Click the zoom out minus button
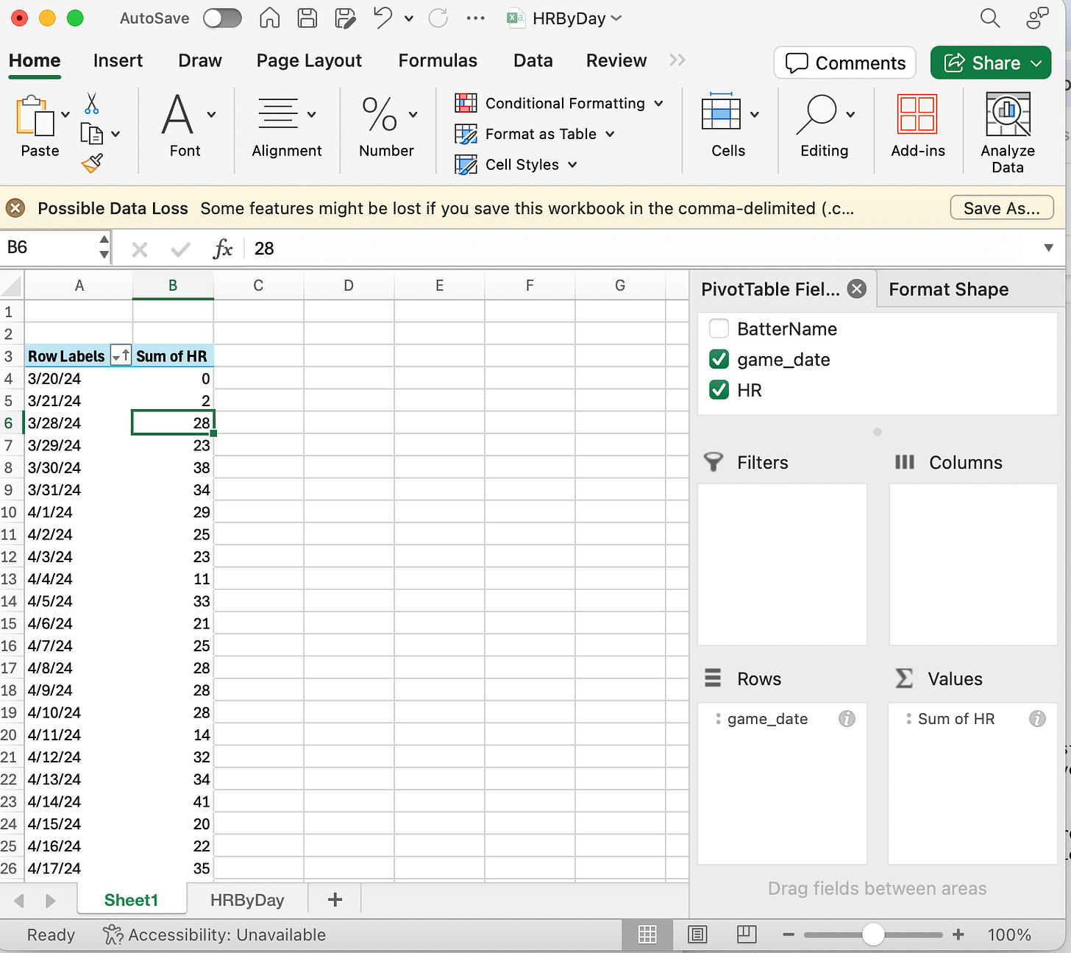1071x953 pixels. click(x=789, y=935)
